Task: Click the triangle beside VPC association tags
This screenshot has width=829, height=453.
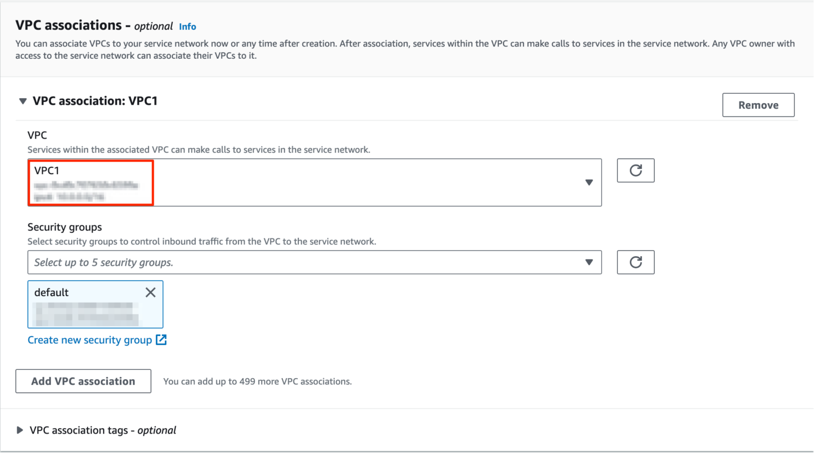Action: click(20, 430)
